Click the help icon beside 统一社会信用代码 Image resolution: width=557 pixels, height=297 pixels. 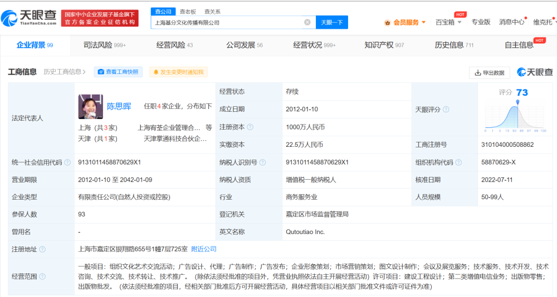pyautogui.click(x=67, y=162)
